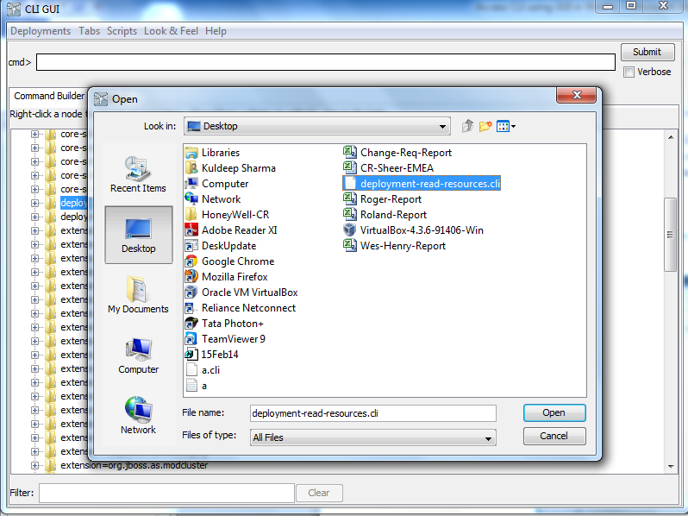Select the Computer item in file list

(x=216, y=184)
